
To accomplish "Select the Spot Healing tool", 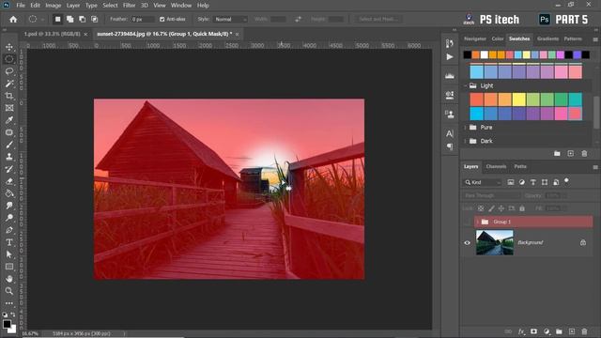I will point(9,132).
